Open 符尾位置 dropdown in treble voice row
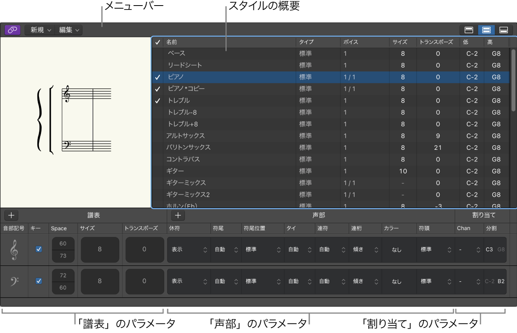 (x=263, y=250)
